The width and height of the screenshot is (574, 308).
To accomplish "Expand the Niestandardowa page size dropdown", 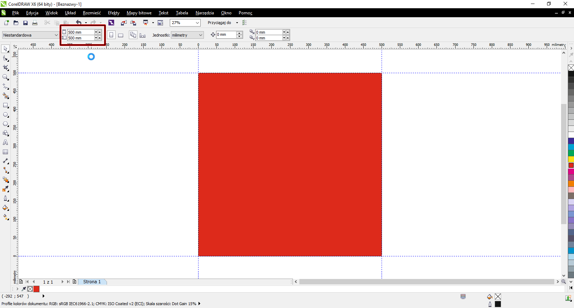I will (x=56, y=35).
